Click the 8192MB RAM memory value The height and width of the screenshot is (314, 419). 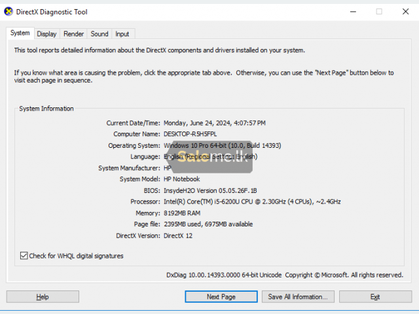182,213
